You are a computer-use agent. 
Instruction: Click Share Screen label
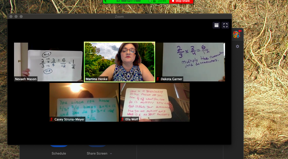pos(97,153)
